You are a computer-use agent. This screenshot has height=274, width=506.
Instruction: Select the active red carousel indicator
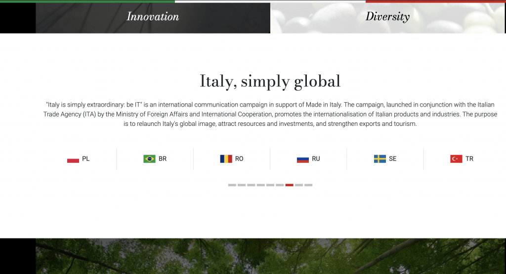[290, 185]
